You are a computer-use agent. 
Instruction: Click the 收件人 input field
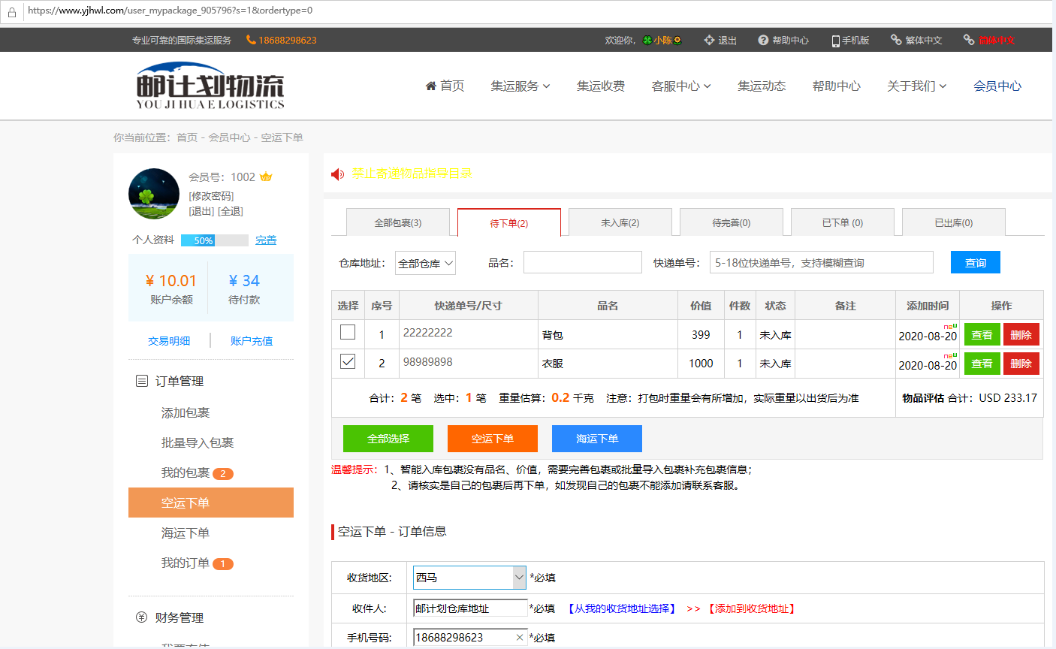click(470, 608)
